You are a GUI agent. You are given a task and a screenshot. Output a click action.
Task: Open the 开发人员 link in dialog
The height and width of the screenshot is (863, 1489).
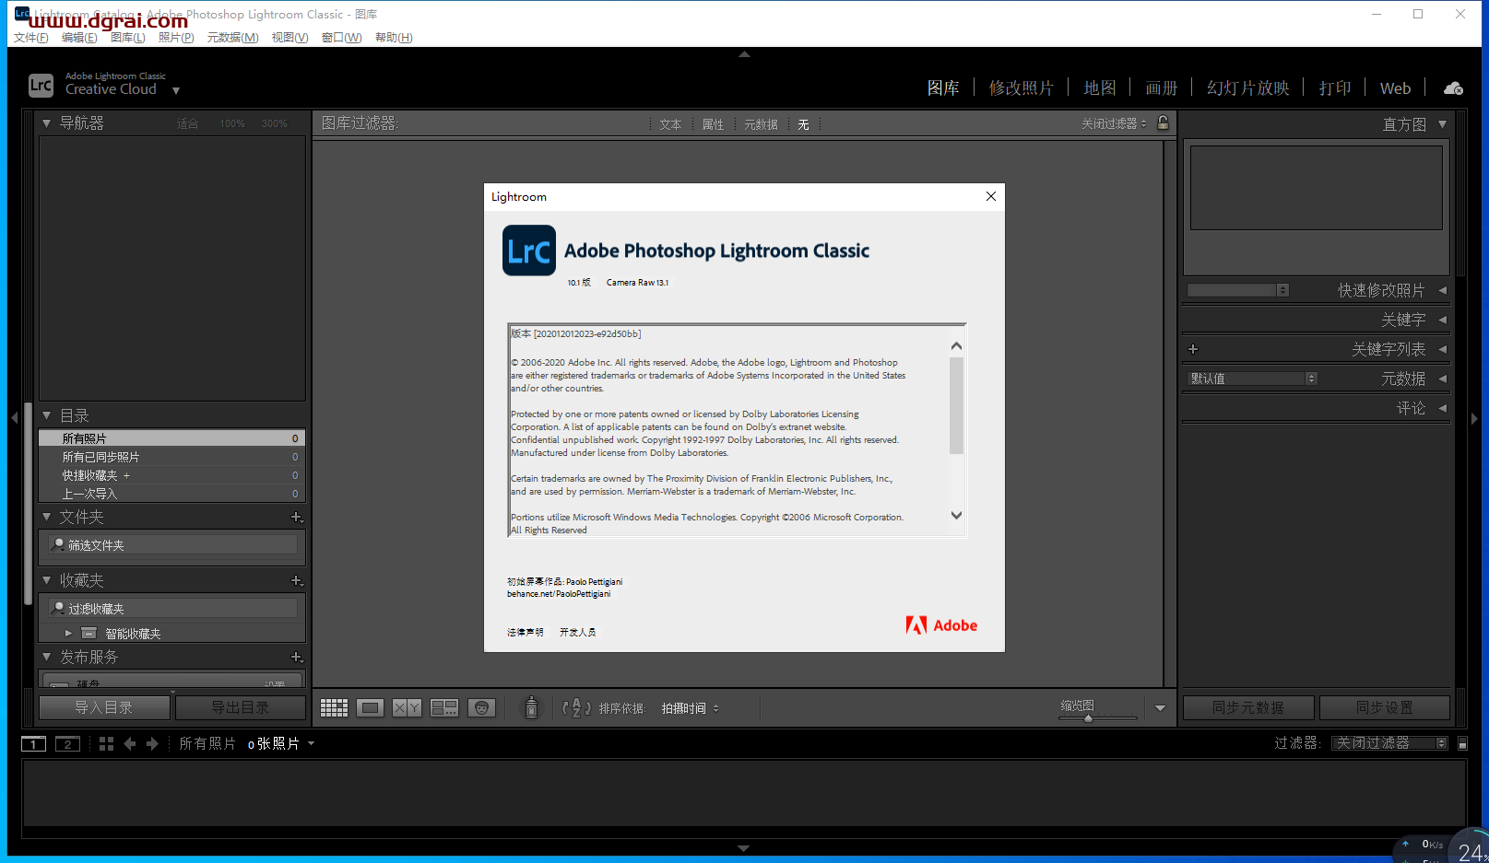(578, 632)
